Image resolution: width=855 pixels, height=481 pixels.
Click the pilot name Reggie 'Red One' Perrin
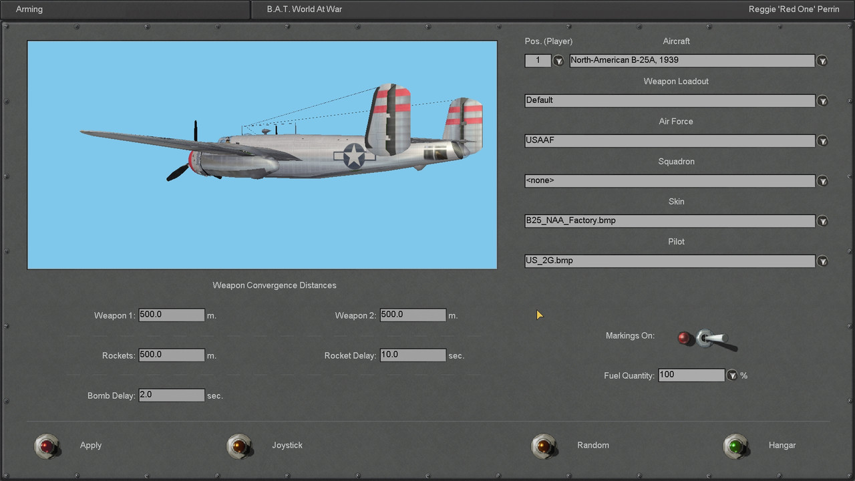click(x=794, y=9)
